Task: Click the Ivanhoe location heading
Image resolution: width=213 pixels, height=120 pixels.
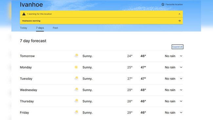Action: click(31, 5)
